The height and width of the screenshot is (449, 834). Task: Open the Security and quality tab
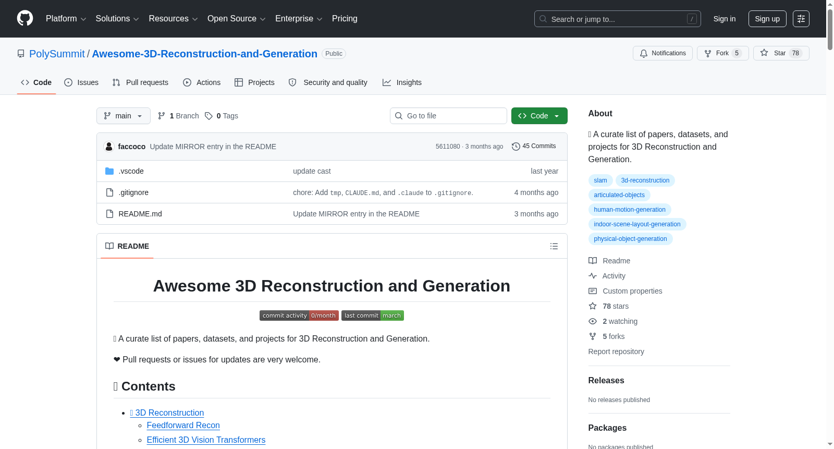coord(328,82)
